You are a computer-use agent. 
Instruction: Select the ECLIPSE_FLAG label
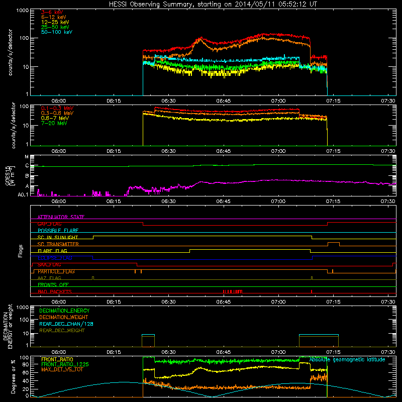(x=55, y=258)
